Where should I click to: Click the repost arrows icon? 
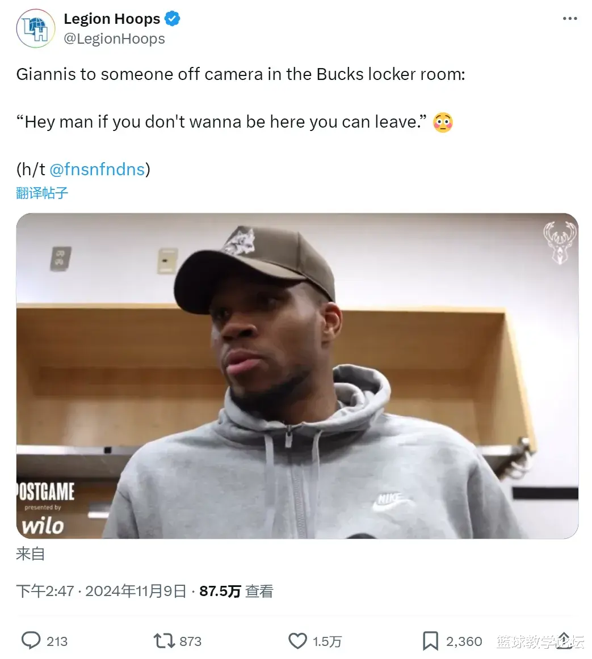(x=164, y=641)
